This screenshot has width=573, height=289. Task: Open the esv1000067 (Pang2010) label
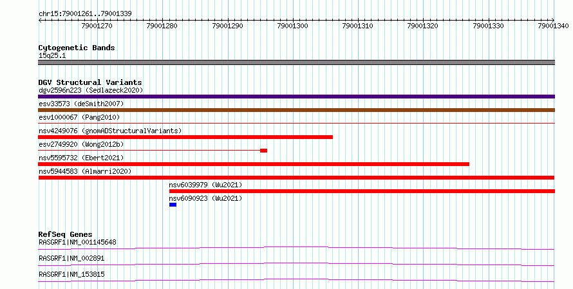click(79, 117)
